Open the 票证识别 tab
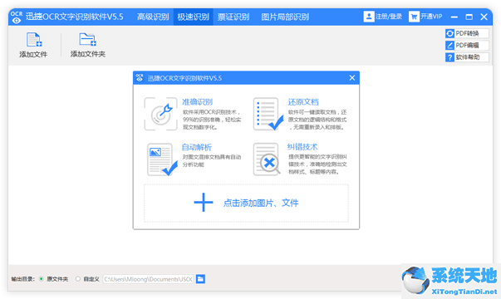 point(233,17)
